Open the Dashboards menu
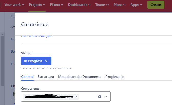Screen dimensions: 172x105 click(x=79, y=5)
